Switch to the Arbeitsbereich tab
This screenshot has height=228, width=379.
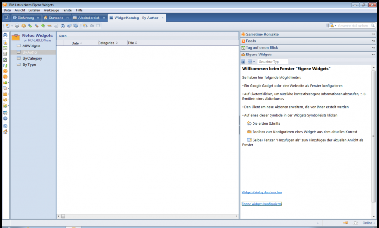click(x=89, y=18)
